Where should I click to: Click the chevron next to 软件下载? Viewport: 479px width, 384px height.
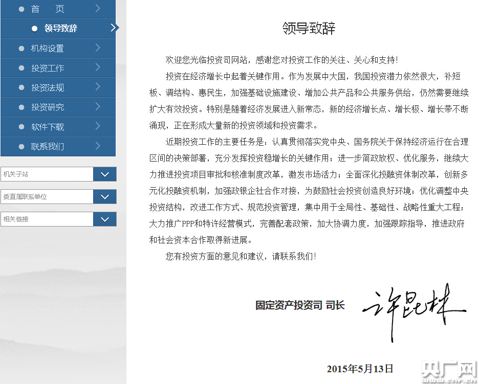[x=98, y=126]
